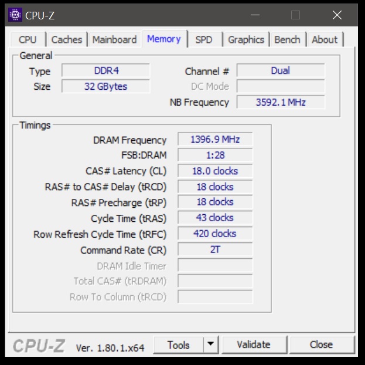Click the Dual channel field
The image size is (365, 365).
point(281,70)
